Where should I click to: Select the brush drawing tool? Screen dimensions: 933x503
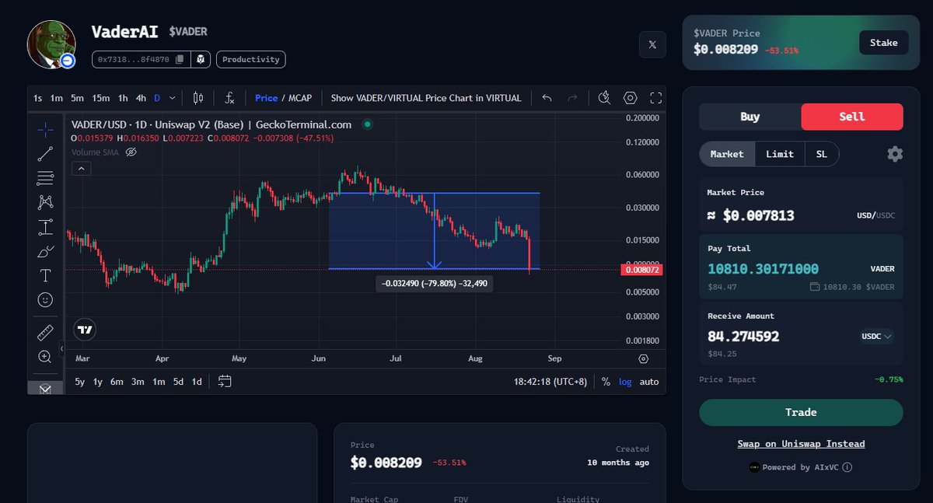click(45, 251)
